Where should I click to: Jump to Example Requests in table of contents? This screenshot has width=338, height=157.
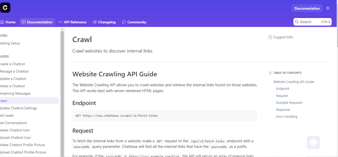tap(289, 103)
